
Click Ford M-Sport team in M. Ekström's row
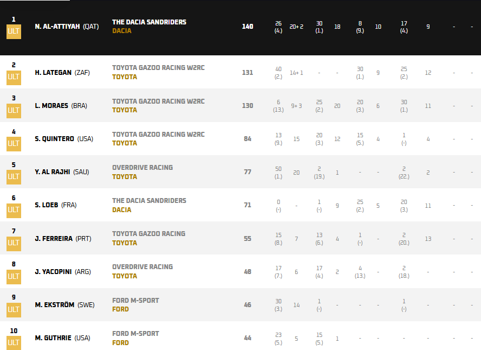point(135,301)
